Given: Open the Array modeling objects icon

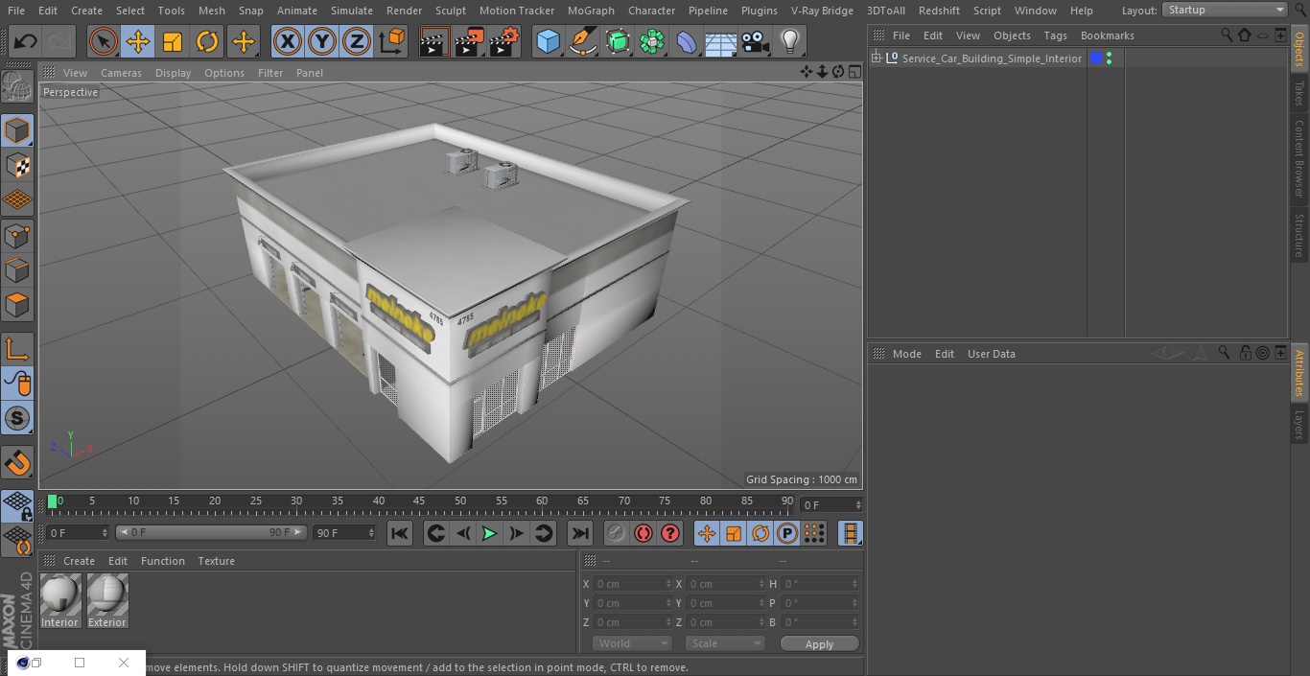Looking at the screenshot, I should point(652,41).
